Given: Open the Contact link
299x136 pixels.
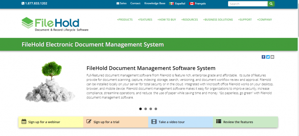Looking at the screenshot, I should pos(135,4).
